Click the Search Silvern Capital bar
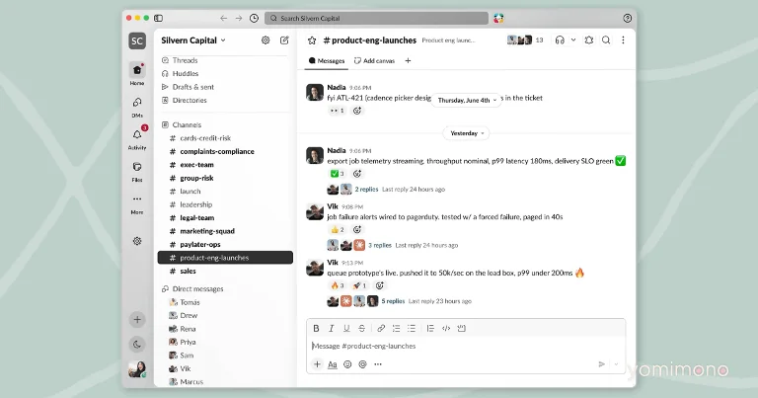 (376, 18)
